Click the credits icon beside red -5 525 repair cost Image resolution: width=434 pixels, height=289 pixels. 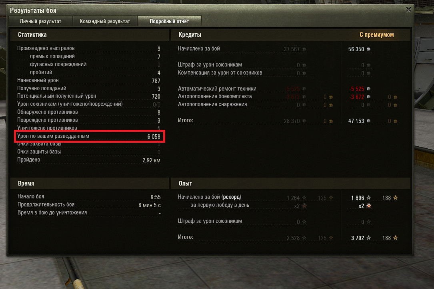368,89
